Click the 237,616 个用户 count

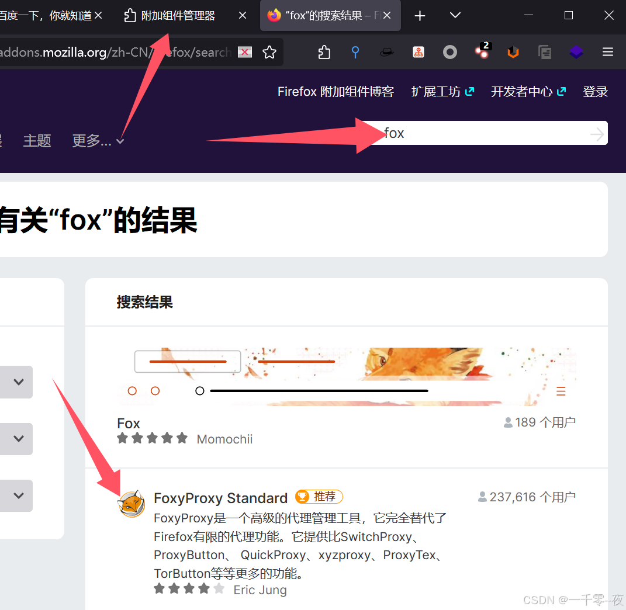(527, 497)
